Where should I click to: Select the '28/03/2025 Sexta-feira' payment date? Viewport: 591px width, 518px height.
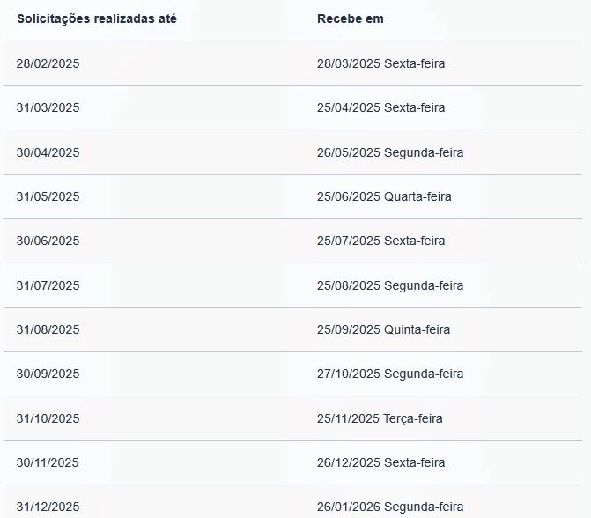click(x=380, y=63)
